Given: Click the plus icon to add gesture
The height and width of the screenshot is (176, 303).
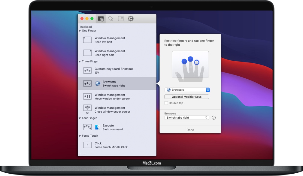Looking at the screenshot, I should 80,154.
